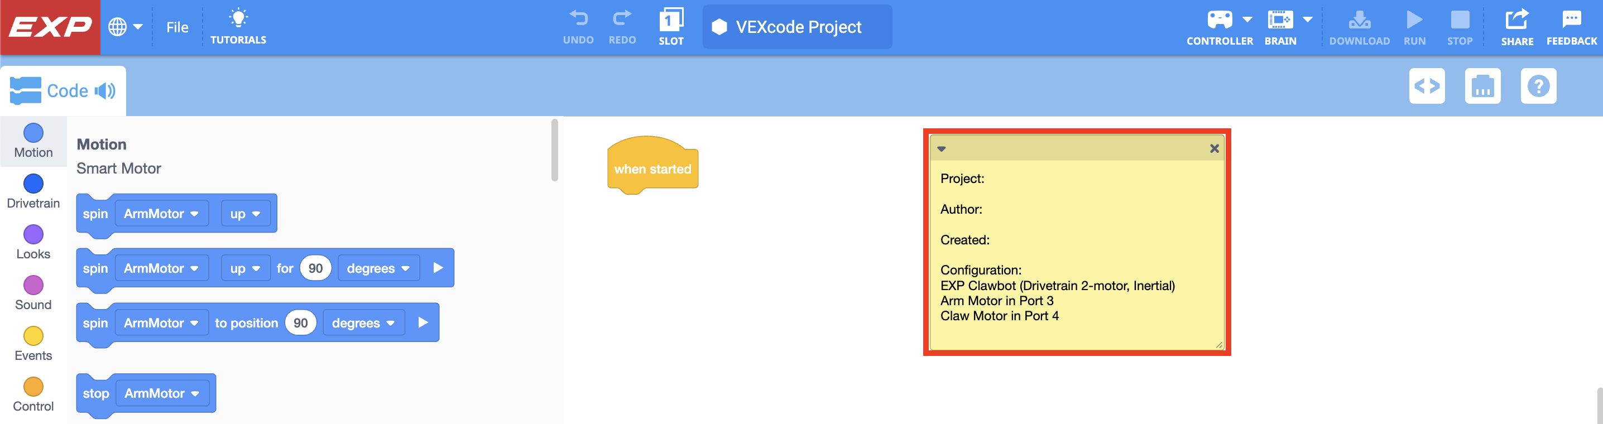Open slot selection via Slot icon
This screenshot has width=1603, height=424.
[671, 25]
